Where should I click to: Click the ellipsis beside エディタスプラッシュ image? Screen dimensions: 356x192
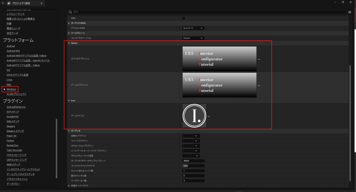259,59
